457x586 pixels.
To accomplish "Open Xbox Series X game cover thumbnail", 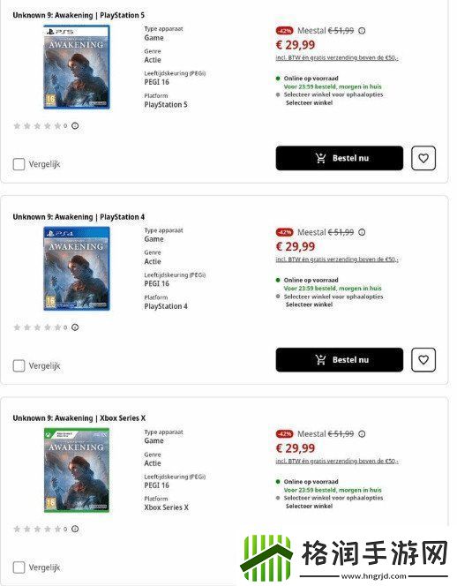I will click(x=77, y=470).
